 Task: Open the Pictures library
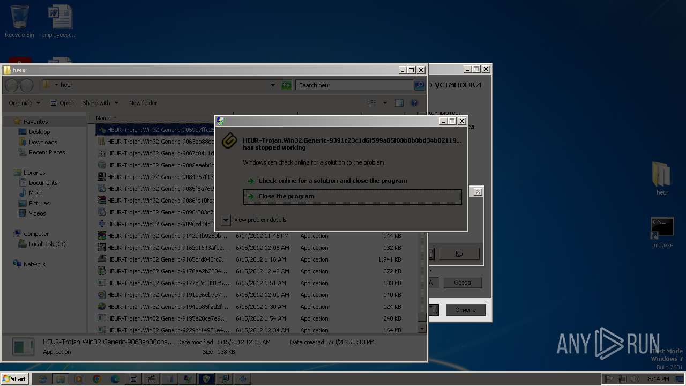[x=39, y=203]
